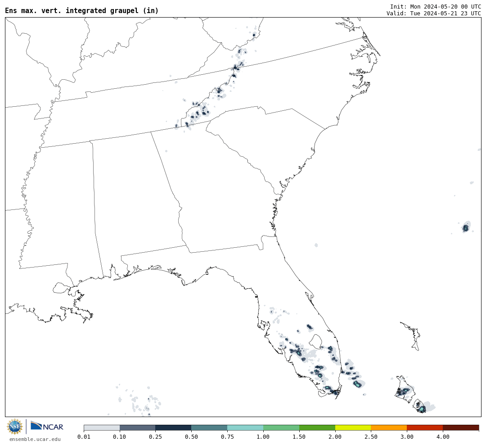The height and width of the screenshot is (445, 486).
Task: Select the 3.00–4.00 red colorbar swatch
Action: 425,428
